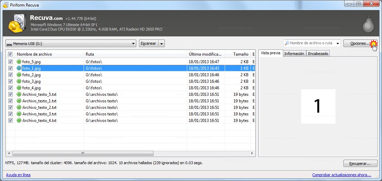Click green status icon of Archivo_texto_1.txt
The height and width of the screenshot is (181, 382).
19,101
